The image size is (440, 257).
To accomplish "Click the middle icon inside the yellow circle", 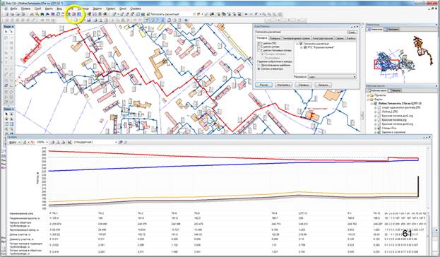I will [x=74, y=14].
